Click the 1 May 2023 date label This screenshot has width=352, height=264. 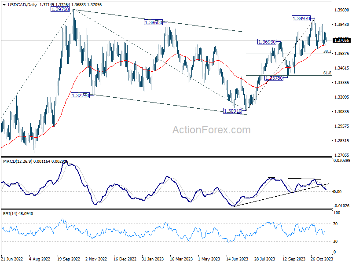(209, 259)
